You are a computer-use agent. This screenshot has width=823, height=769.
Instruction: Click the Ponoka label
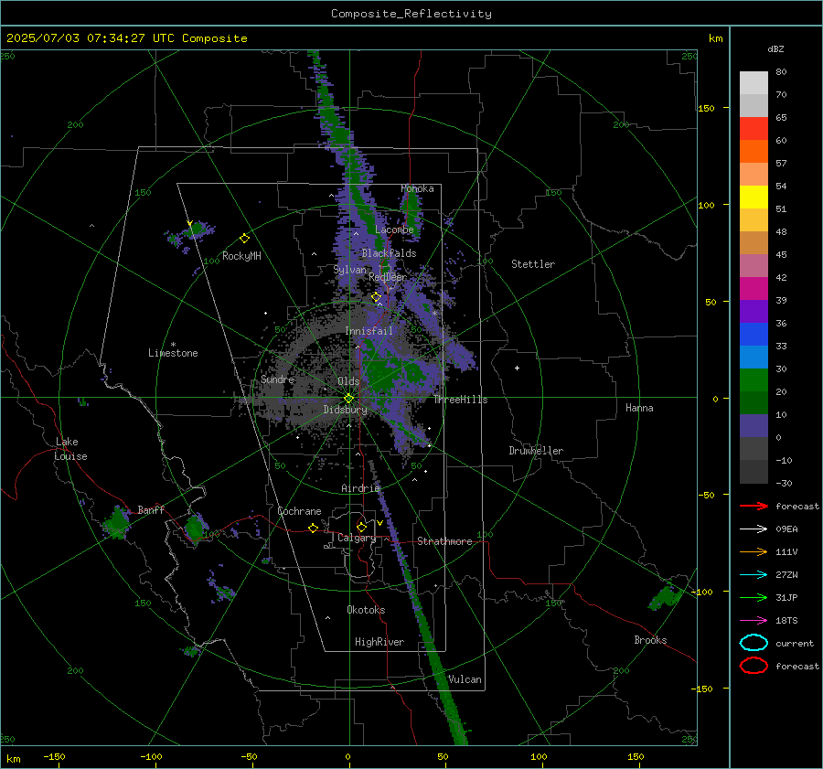point(417,188)
